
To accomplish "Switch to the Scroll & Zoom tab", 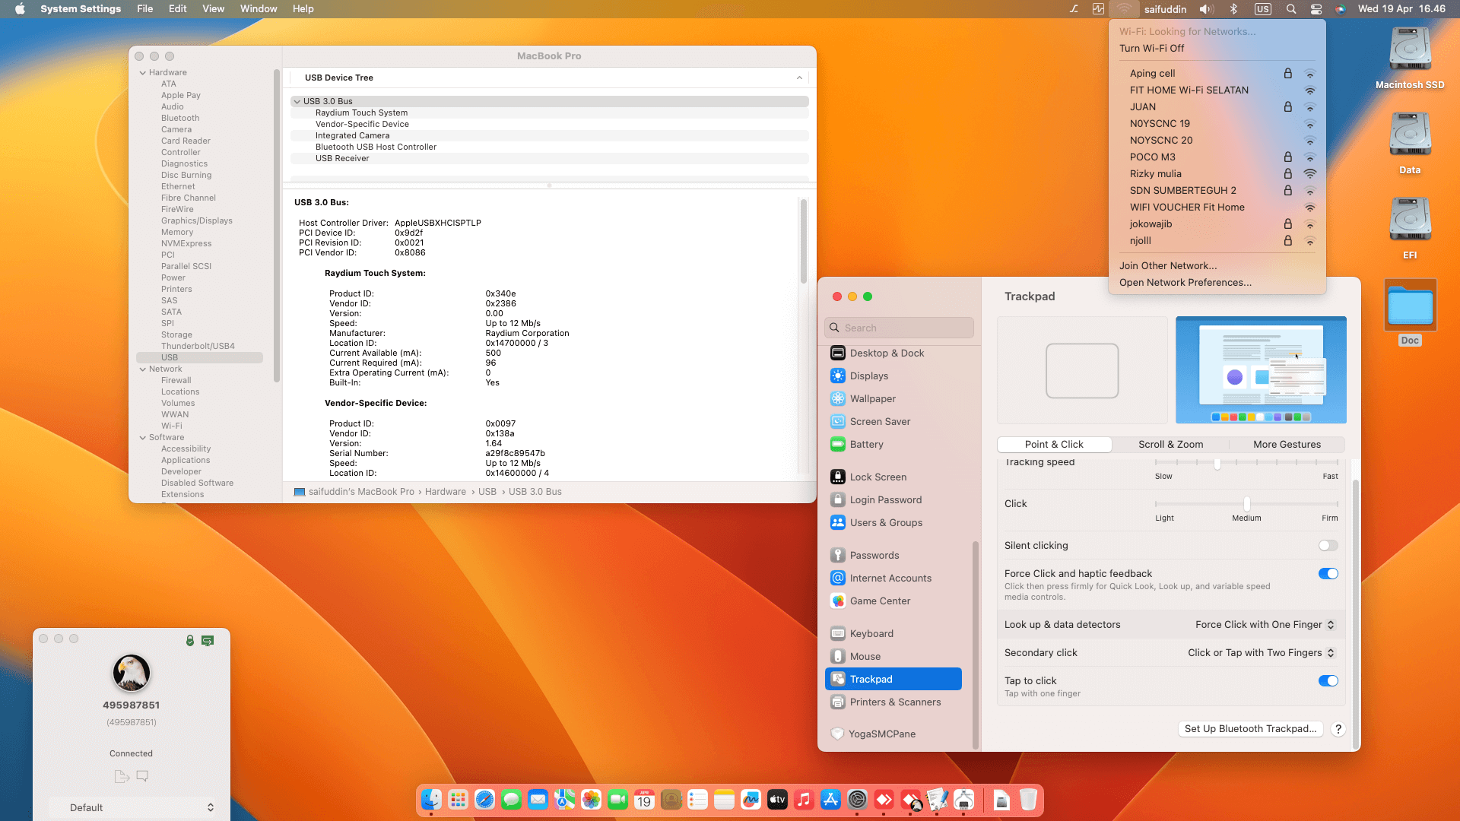I will [1170, 445].
